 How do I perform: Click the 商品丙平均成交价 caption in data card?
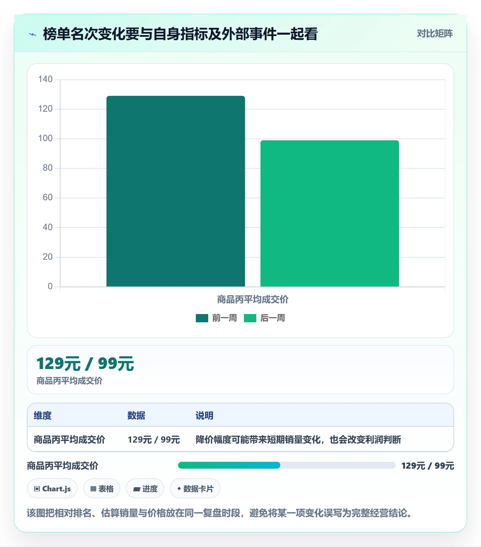click(69, 381)
